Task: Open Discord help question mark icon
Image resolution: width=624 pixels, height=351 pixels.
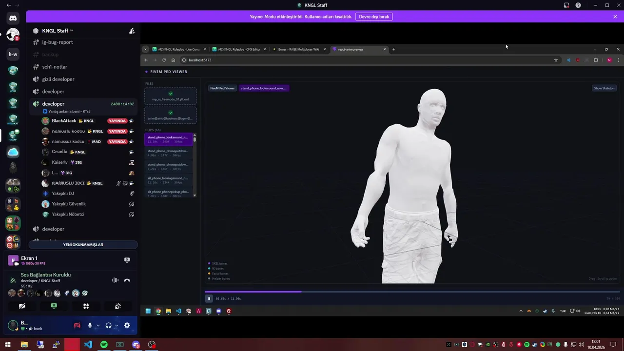Action: 578,5
